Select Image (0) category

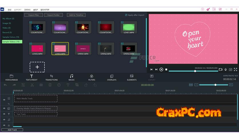point(7,23)
